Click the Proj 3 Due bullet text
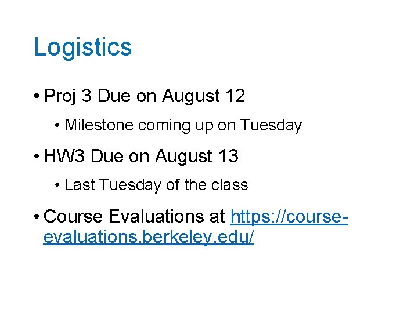Image resolution: width=418 pixels, height=313 pixels. (x=144, y=96)
